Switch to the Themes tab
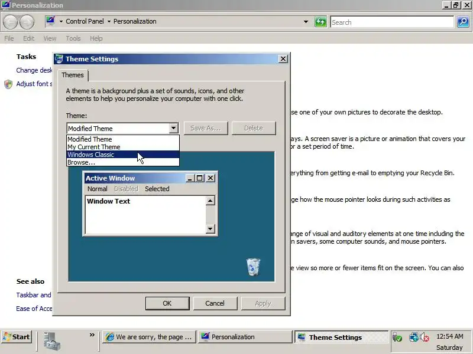473x354 pixels. (x=73, y=75)
